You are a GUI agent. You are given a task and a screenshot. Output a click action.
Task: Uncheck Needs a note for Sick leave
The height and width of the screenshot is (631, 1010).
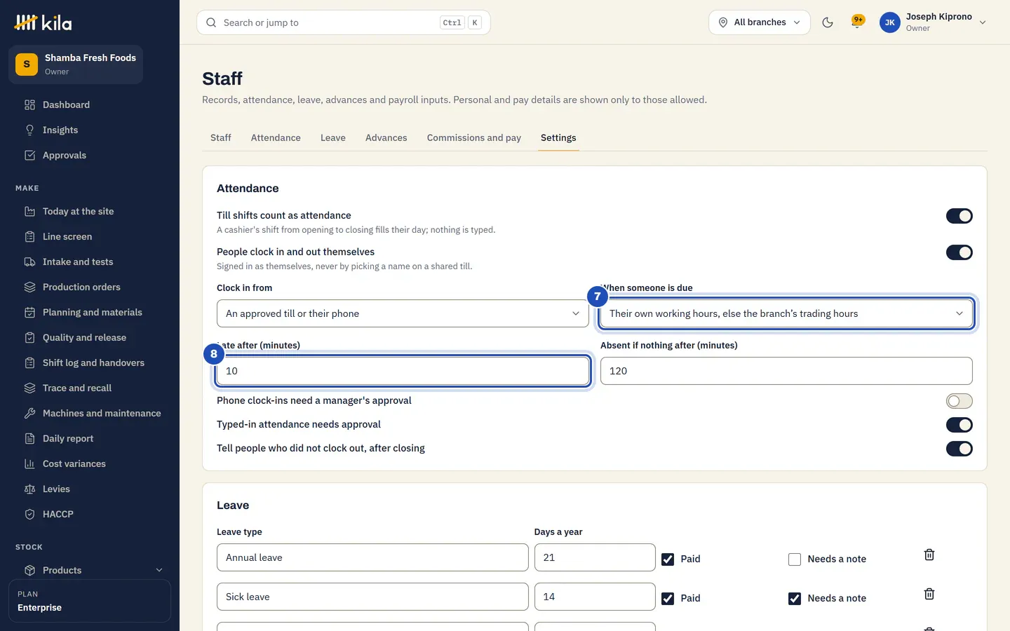coord(795,598)
